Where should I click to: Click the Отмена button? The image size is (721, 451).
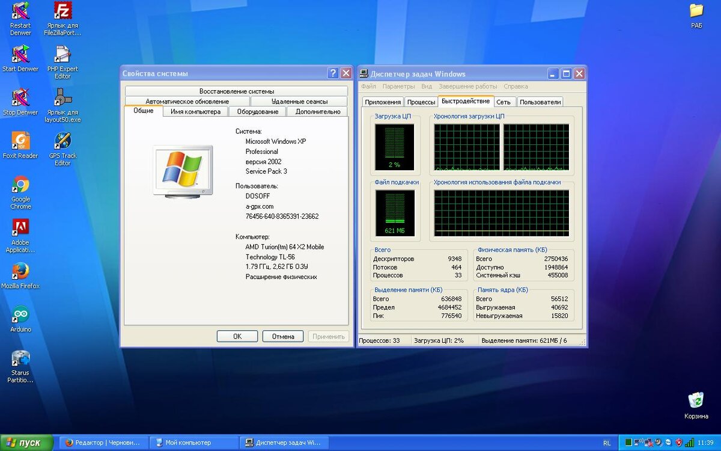pos(283,337)
